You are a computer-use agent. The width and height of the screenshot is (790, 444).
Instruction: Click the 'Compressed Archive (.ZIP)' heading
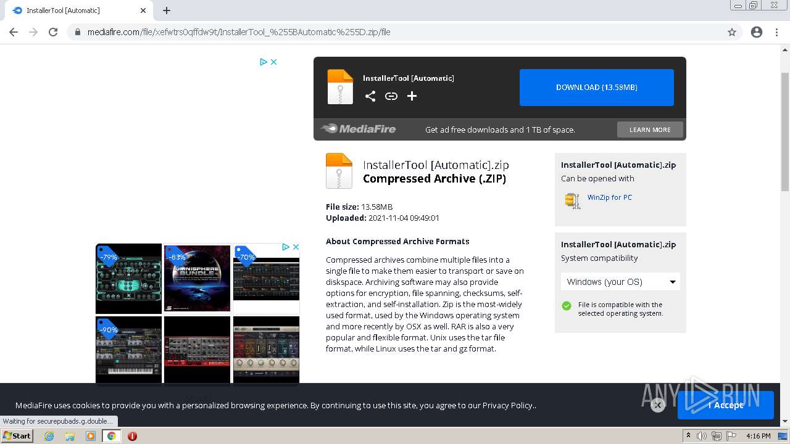click(434, 179)
